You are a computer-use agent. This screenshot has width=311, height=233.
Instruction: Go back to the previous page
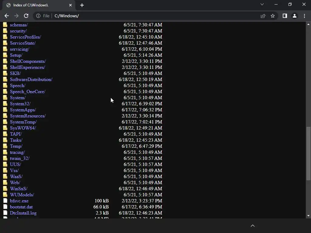click(7, 16)
